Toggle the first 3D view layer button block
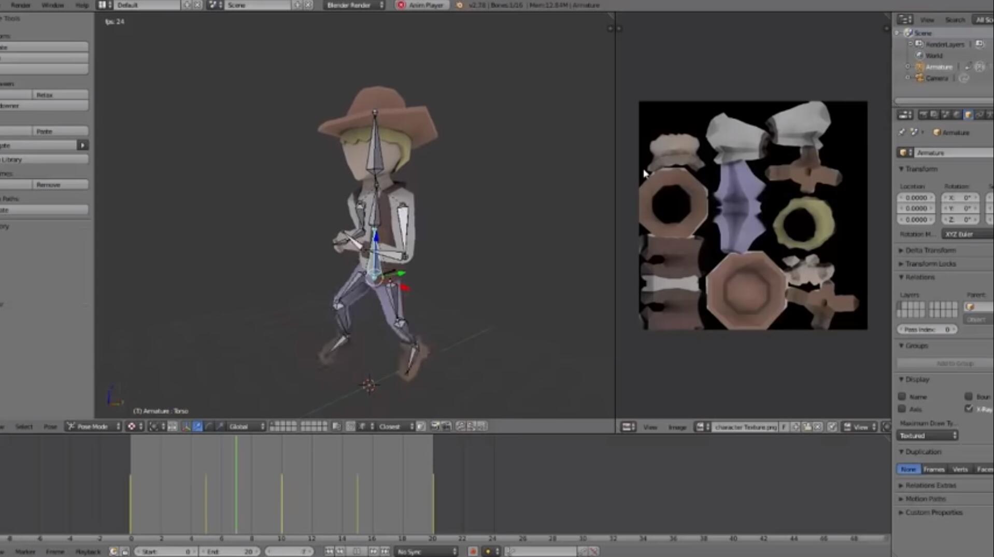 pos(283,426)
